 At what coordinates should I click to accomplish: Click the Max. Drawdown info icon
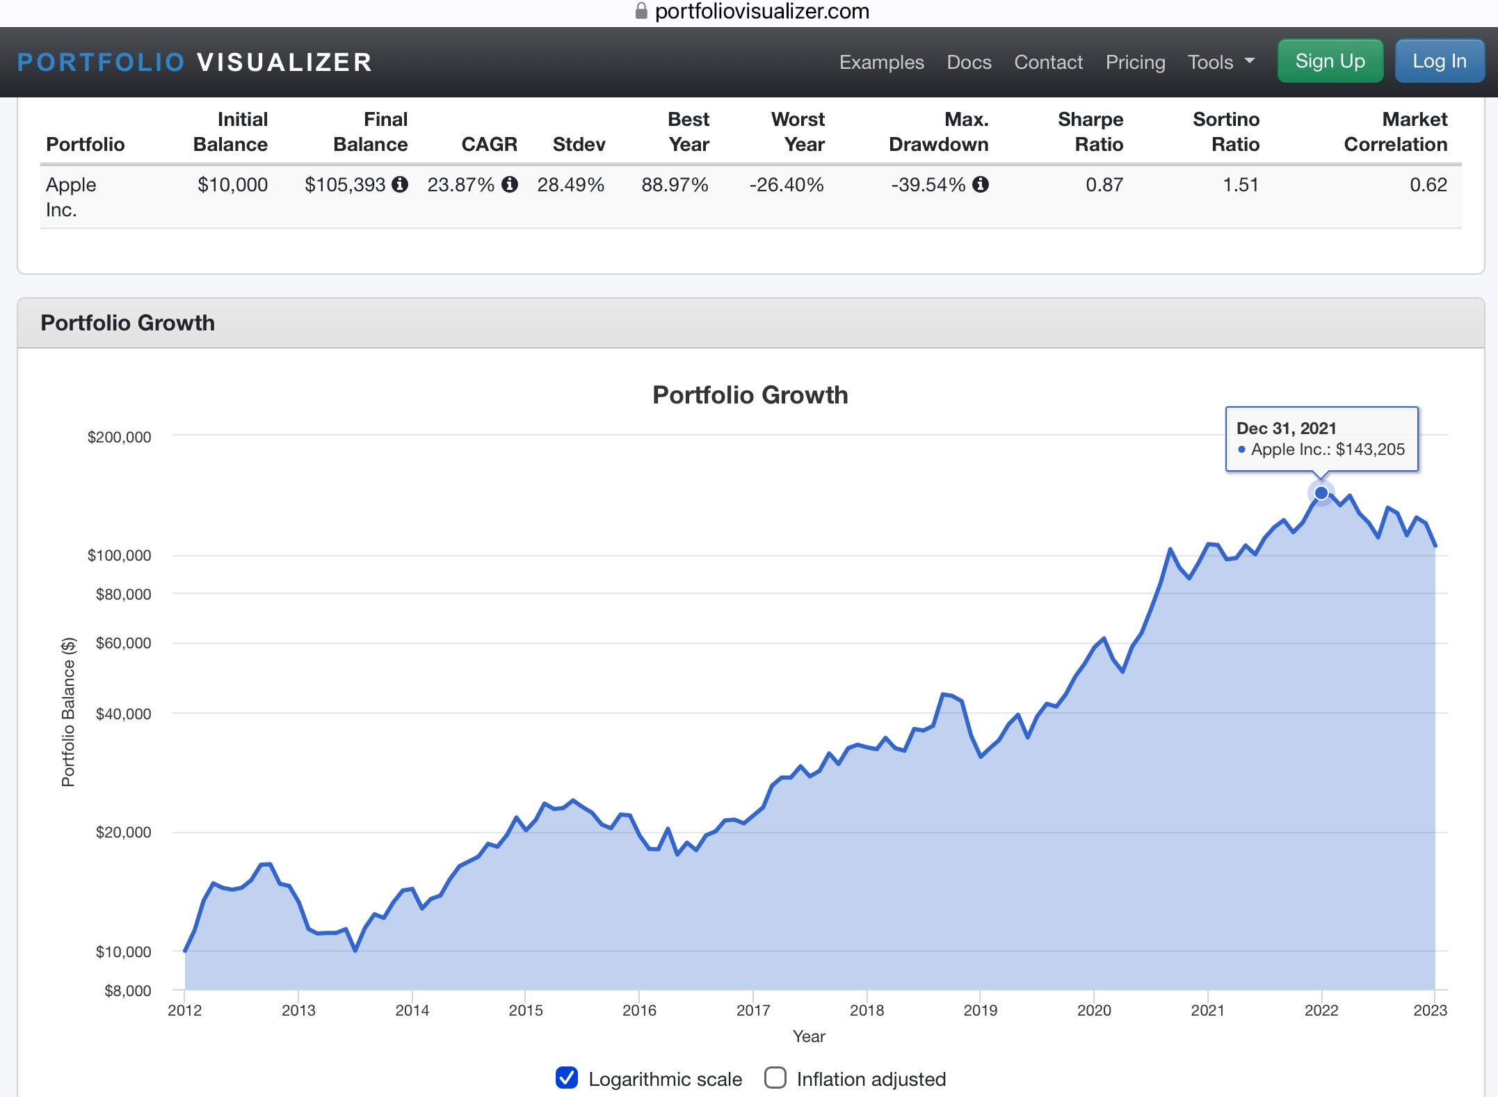click(981, 184)
